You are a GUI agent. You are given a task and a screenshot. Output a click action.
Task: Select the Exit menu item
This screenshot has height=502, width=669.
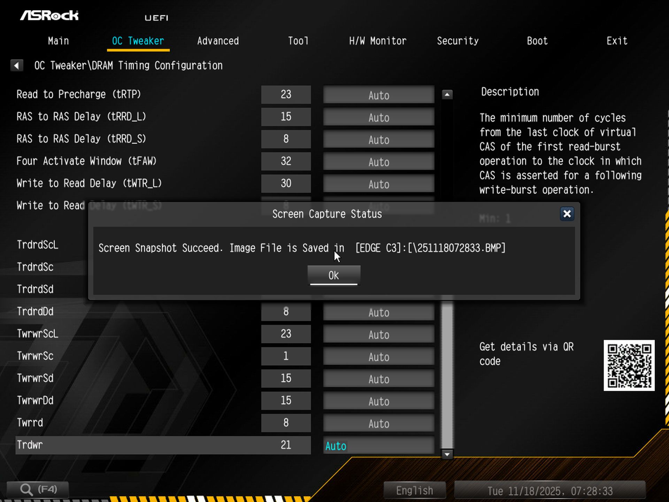click(x=617, y=41)
